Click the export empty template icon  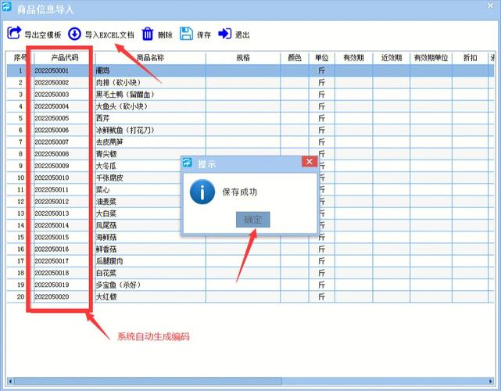(14, 34)
